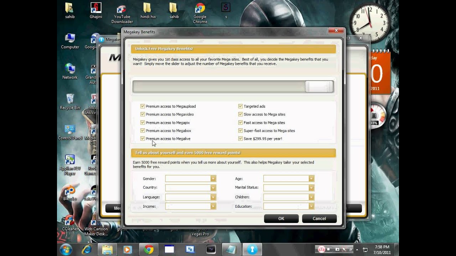Toggle Super-fast access to Mega sites

(240, 130)
